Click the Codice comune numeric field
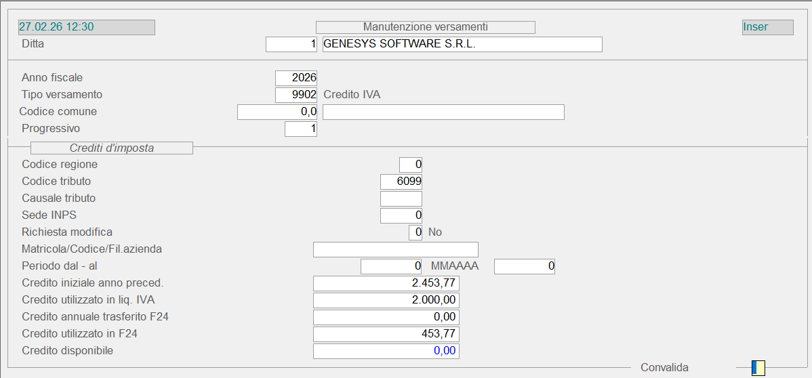This screenshot has width=812, height=378. [x=277, y=112]
